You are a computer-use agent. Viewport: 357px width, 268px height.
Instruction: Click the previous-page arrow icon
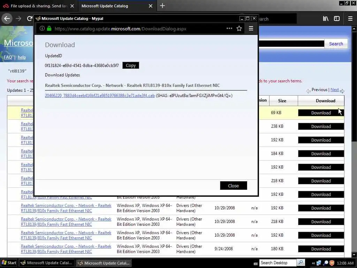tap(309, 91)
